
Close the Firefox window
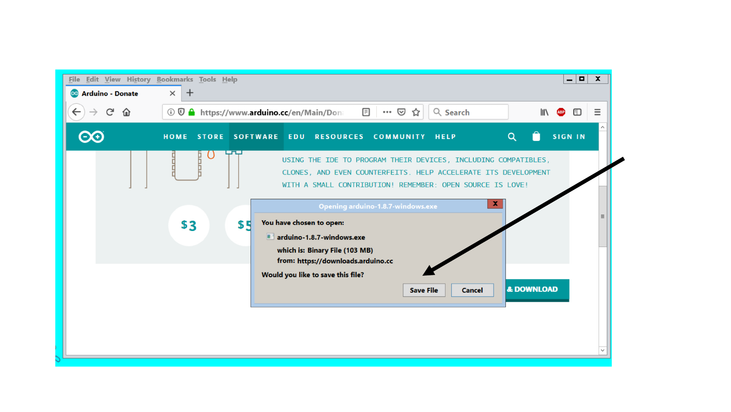(x=598, y=79)
